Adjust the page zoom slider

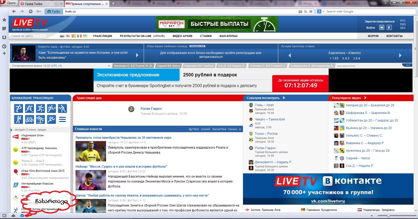point(397,216)
